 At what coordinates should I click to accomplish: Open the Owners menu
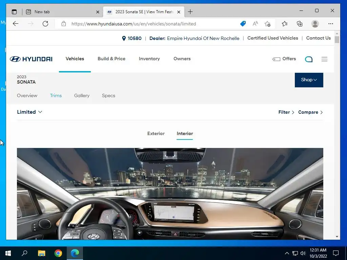click(182, 59)
